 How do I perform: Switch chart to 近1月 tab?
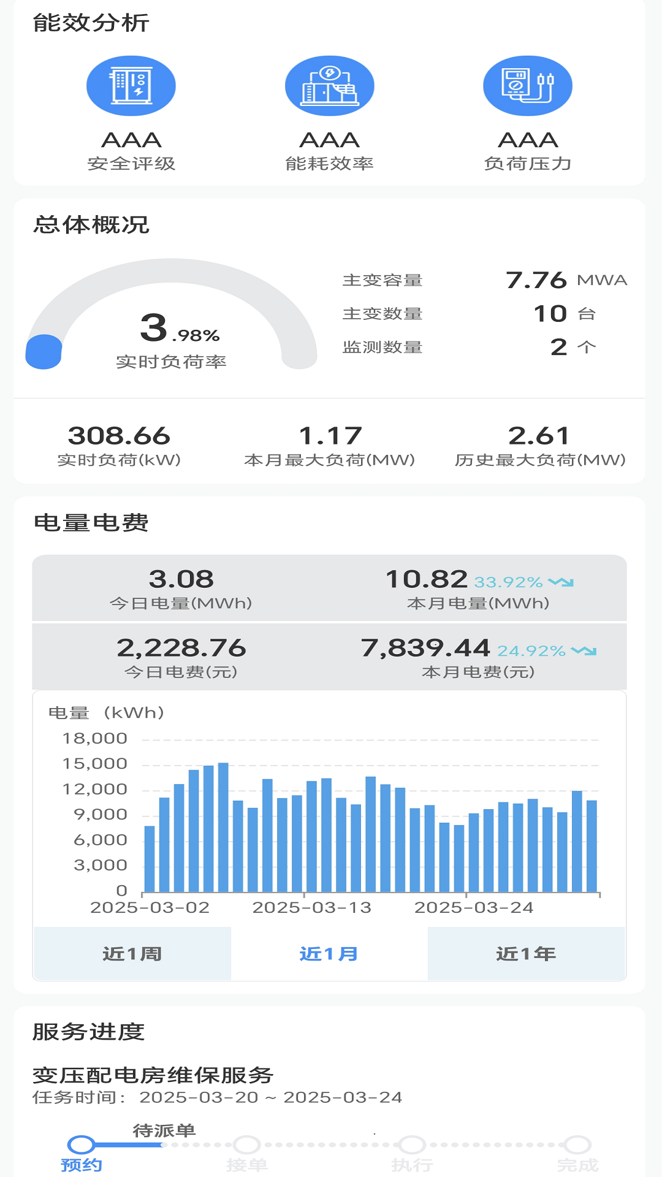[x=329, y=954]
